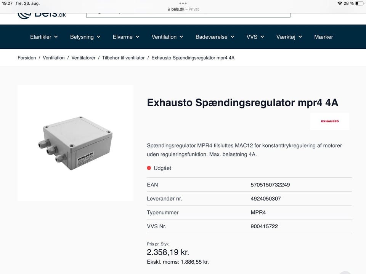Screen dimensions: 366x274
Task: Open the Belysning menu item
Action: point(82,37)
